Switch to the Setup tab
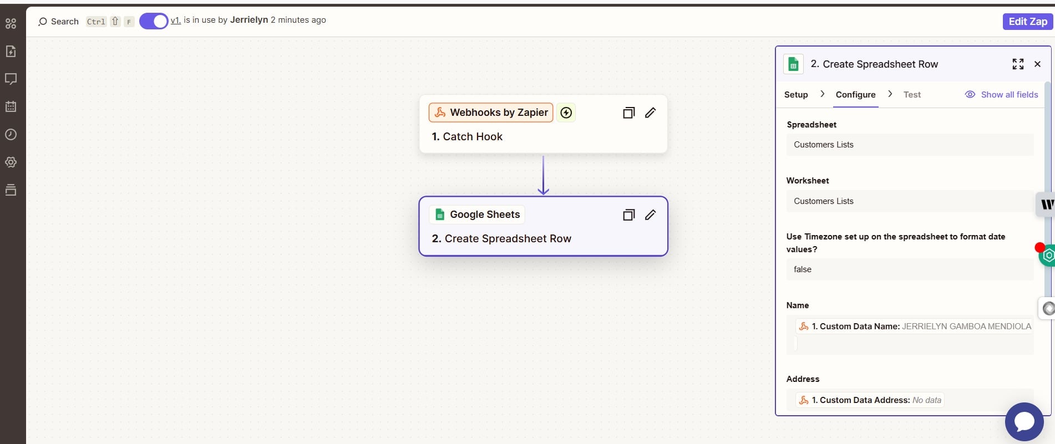The image size is (1055, 444). [x=795, y=95]
